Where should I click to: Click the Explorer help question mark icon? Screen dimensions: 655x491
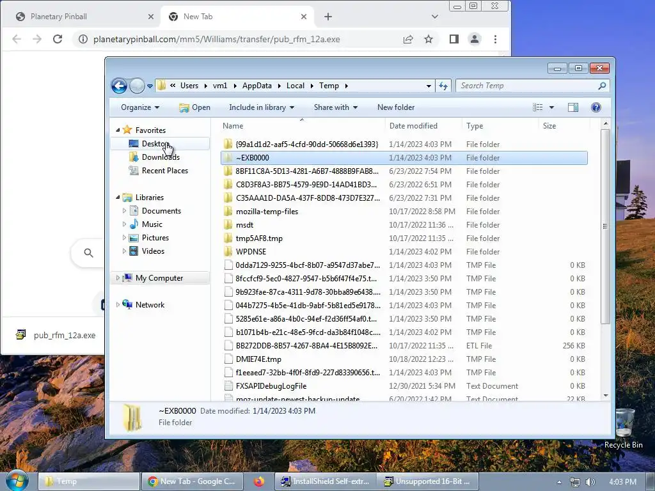[x=596, y=107]
